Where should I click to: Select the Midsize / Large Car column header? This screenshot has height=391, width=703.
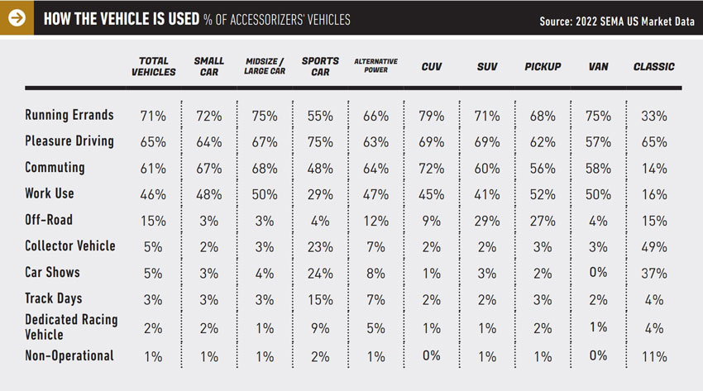click(265, 66)
